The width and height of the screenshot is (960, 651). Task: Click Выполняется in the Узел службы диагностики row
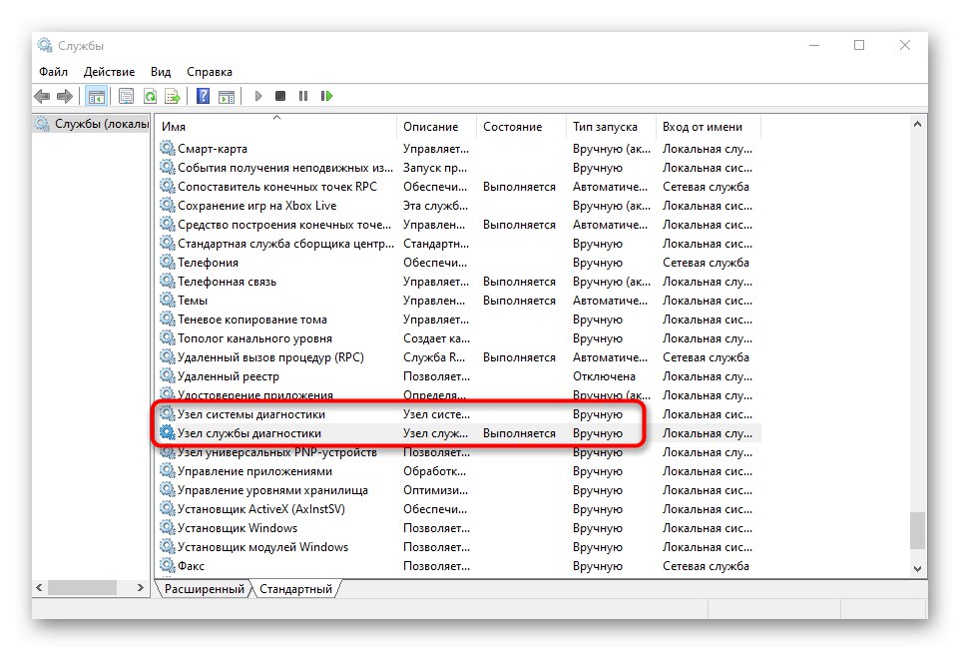[519, 433]
